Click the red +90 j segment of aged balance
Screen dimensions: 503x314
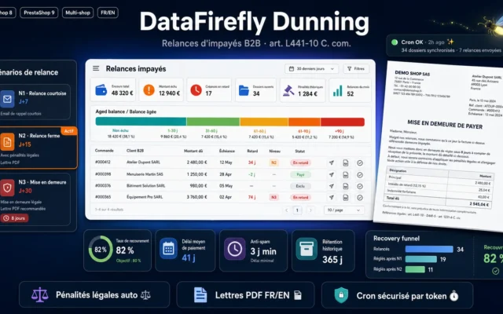click(x=343, y=122)
